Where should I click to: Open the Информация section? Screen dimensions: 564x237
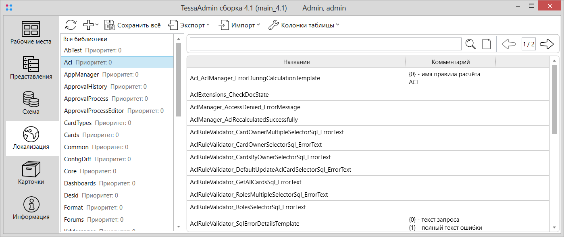point(31,208)
